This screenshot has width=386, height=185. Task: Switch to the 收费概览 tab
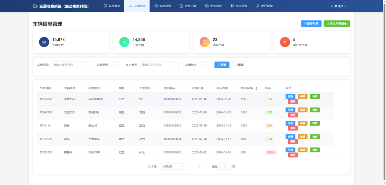(x=112, y=6)
